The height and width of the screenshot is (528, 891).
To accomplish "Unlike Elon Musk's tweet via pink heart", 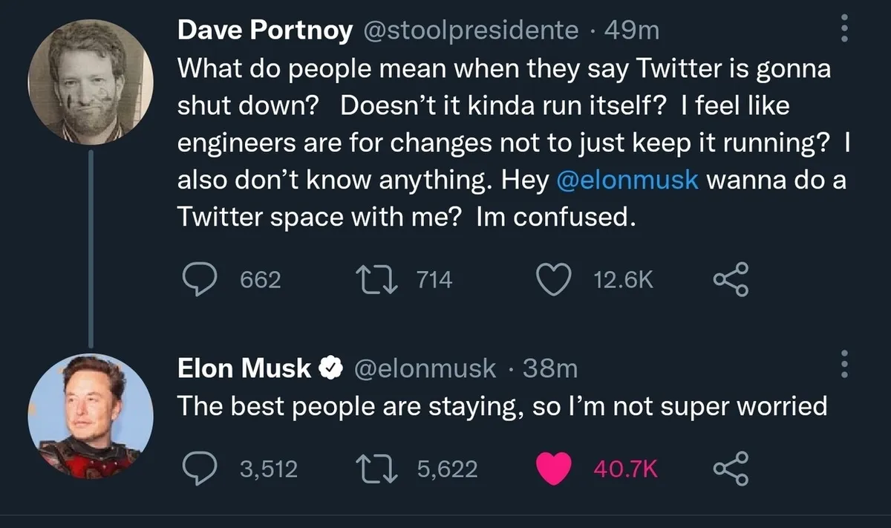I will coord(552,468).
